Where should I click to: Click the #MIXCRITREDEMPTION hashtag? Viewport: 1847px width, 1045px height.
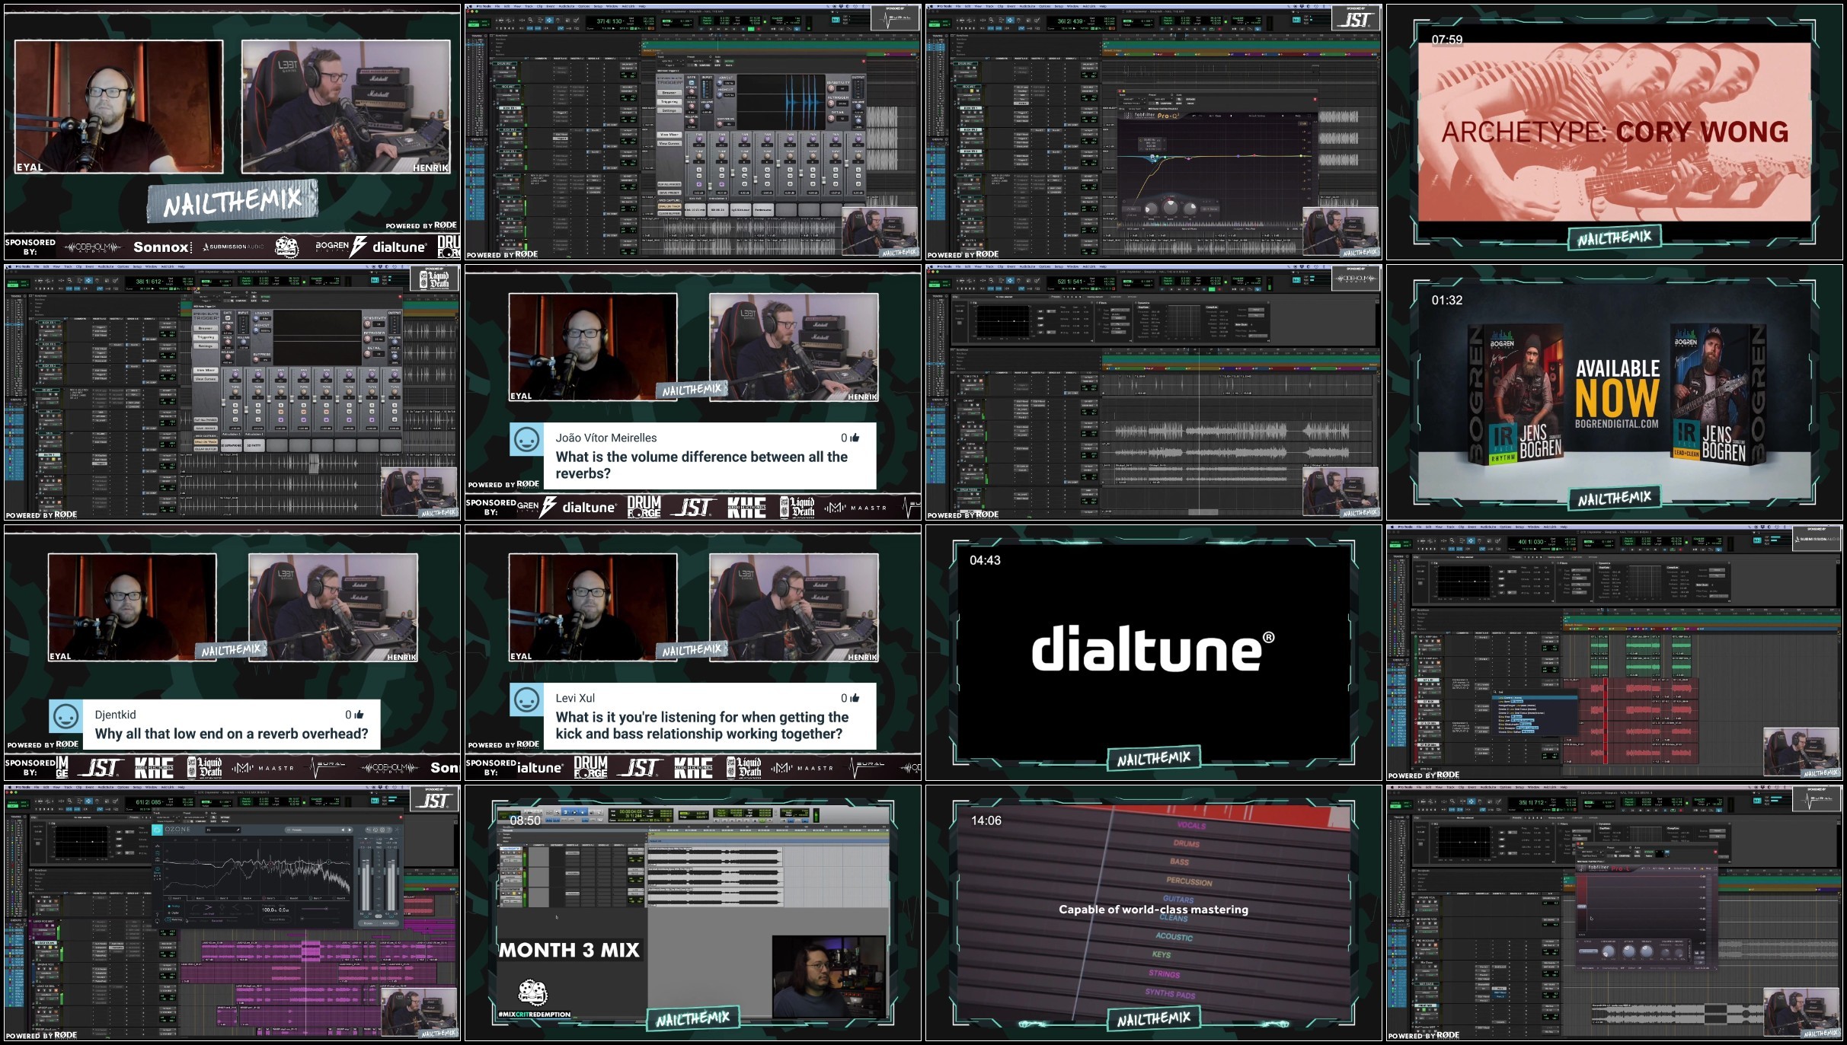coord(535,1015)
